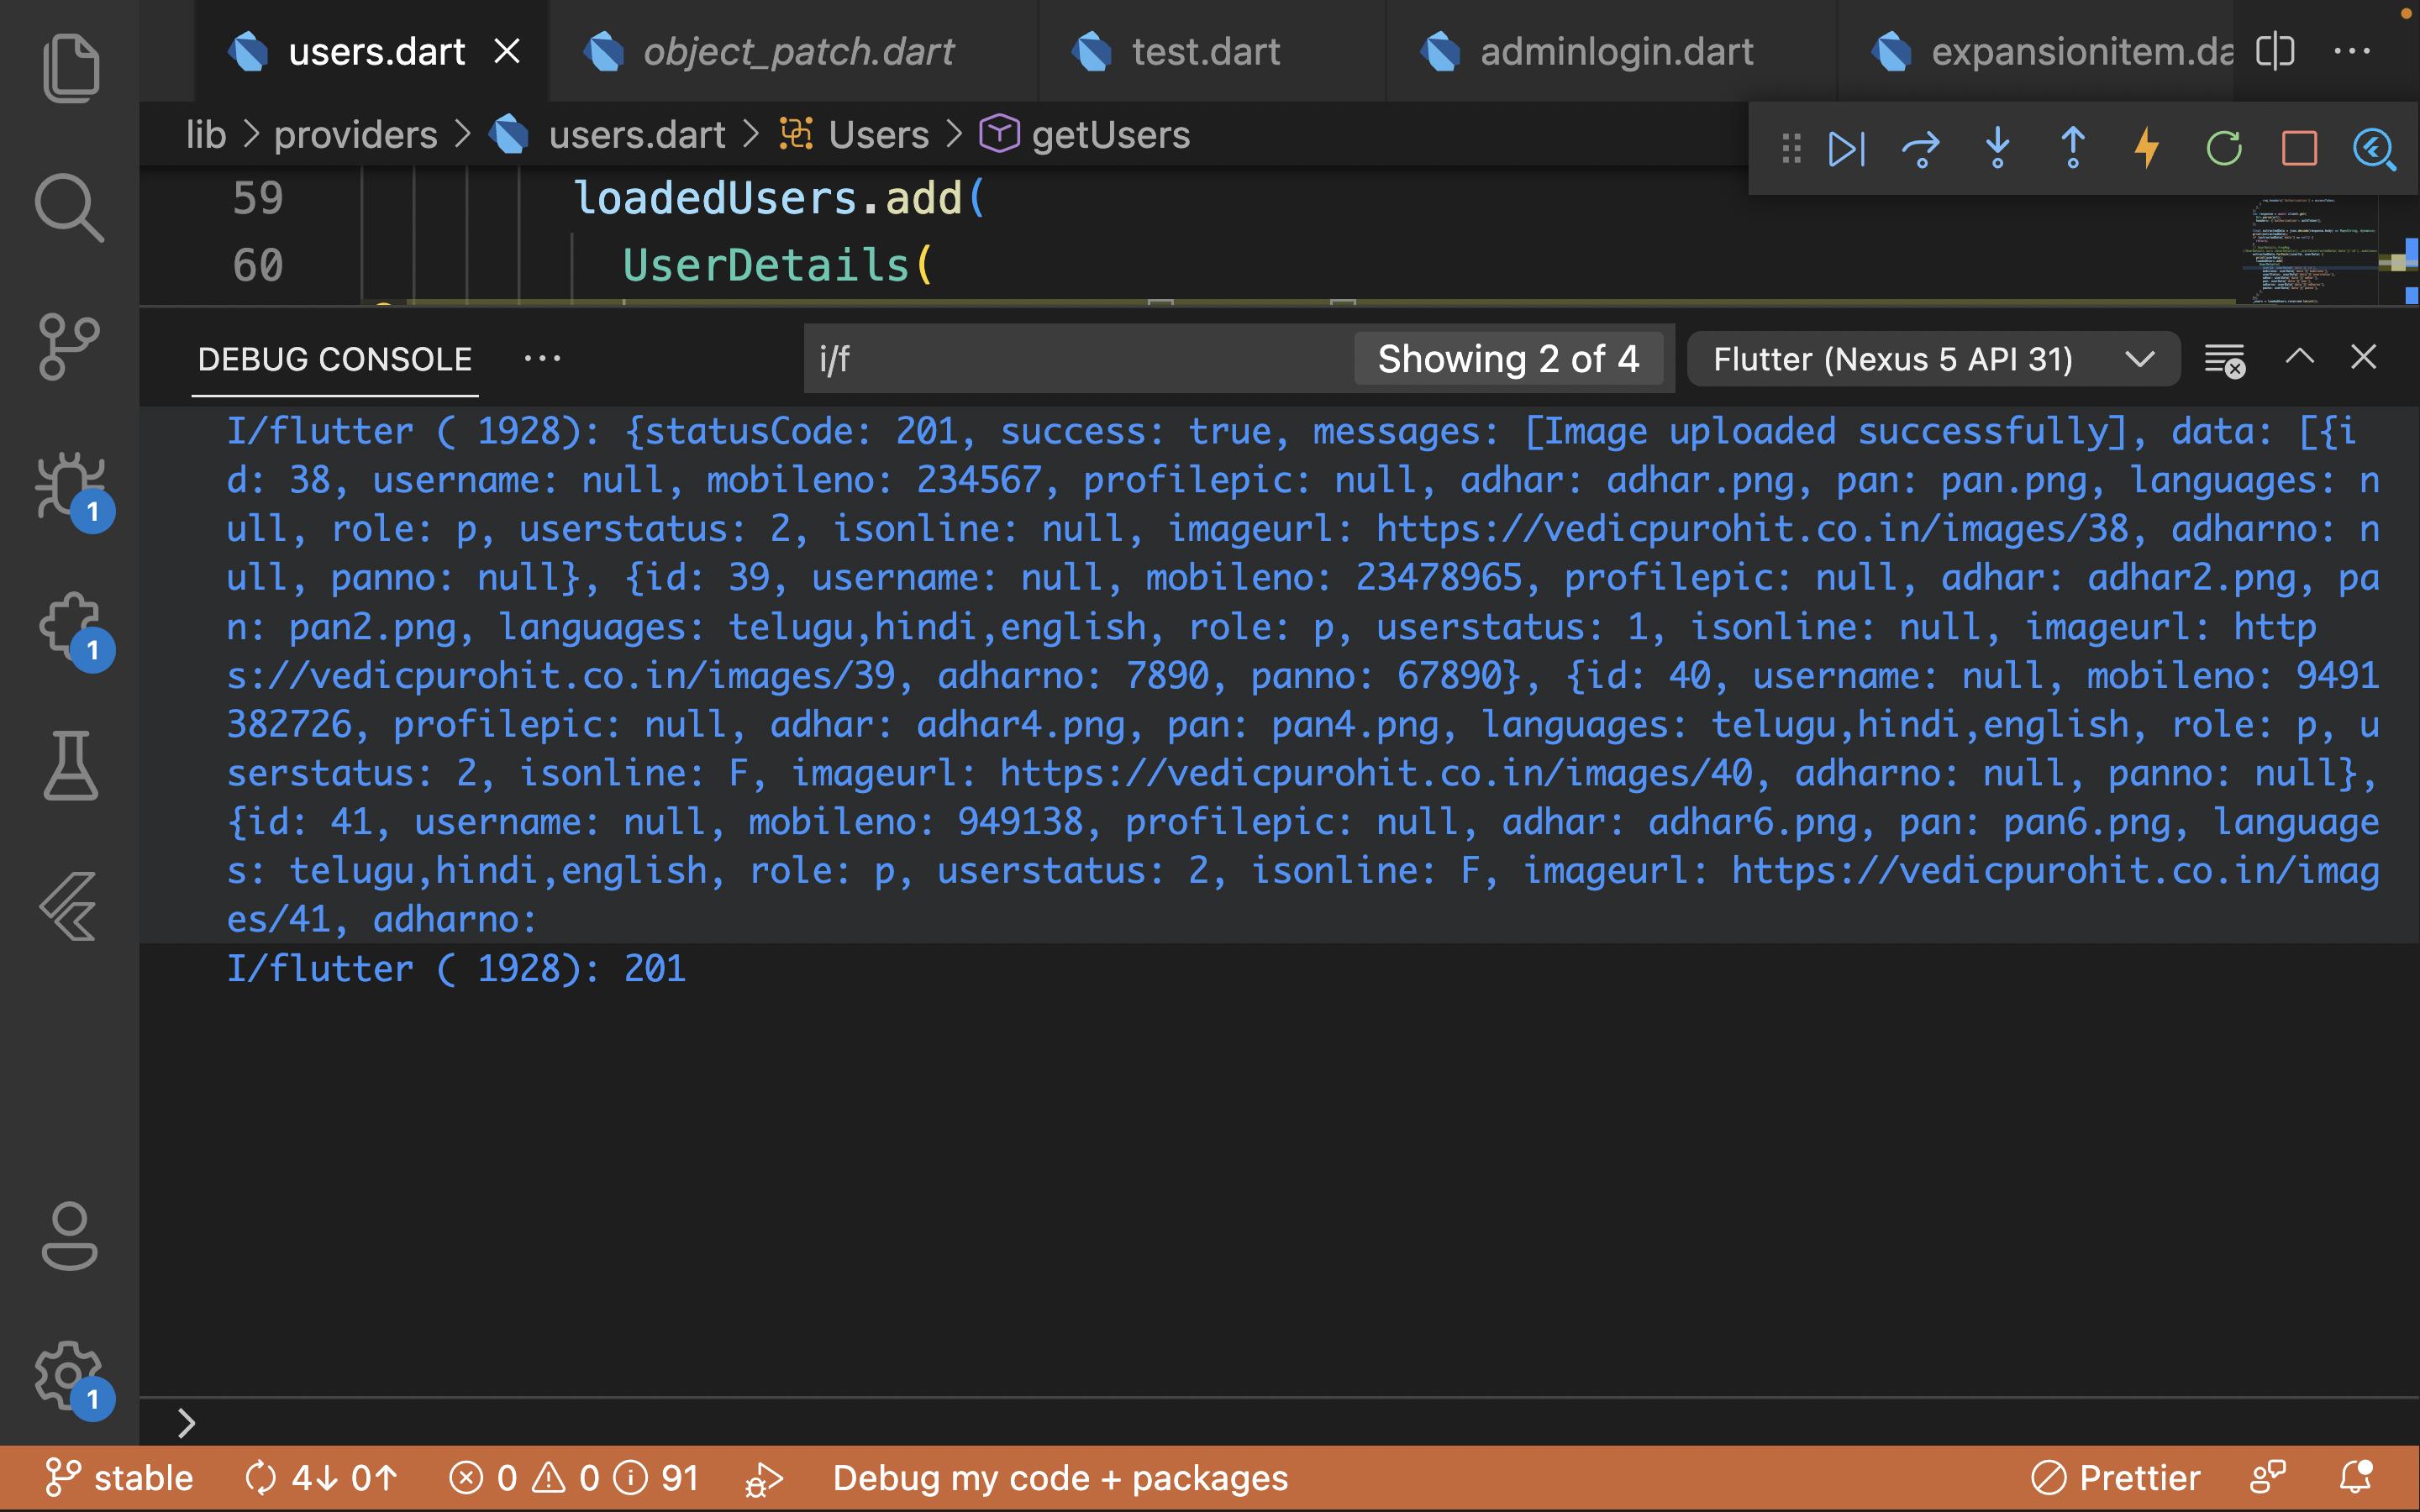The width and height of the screenshot is (2420, 1512).
Task: Open the providers breadcrumb
Action: 356,135
